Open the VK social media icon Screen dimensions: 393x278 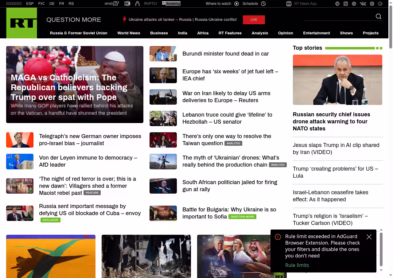363,4
